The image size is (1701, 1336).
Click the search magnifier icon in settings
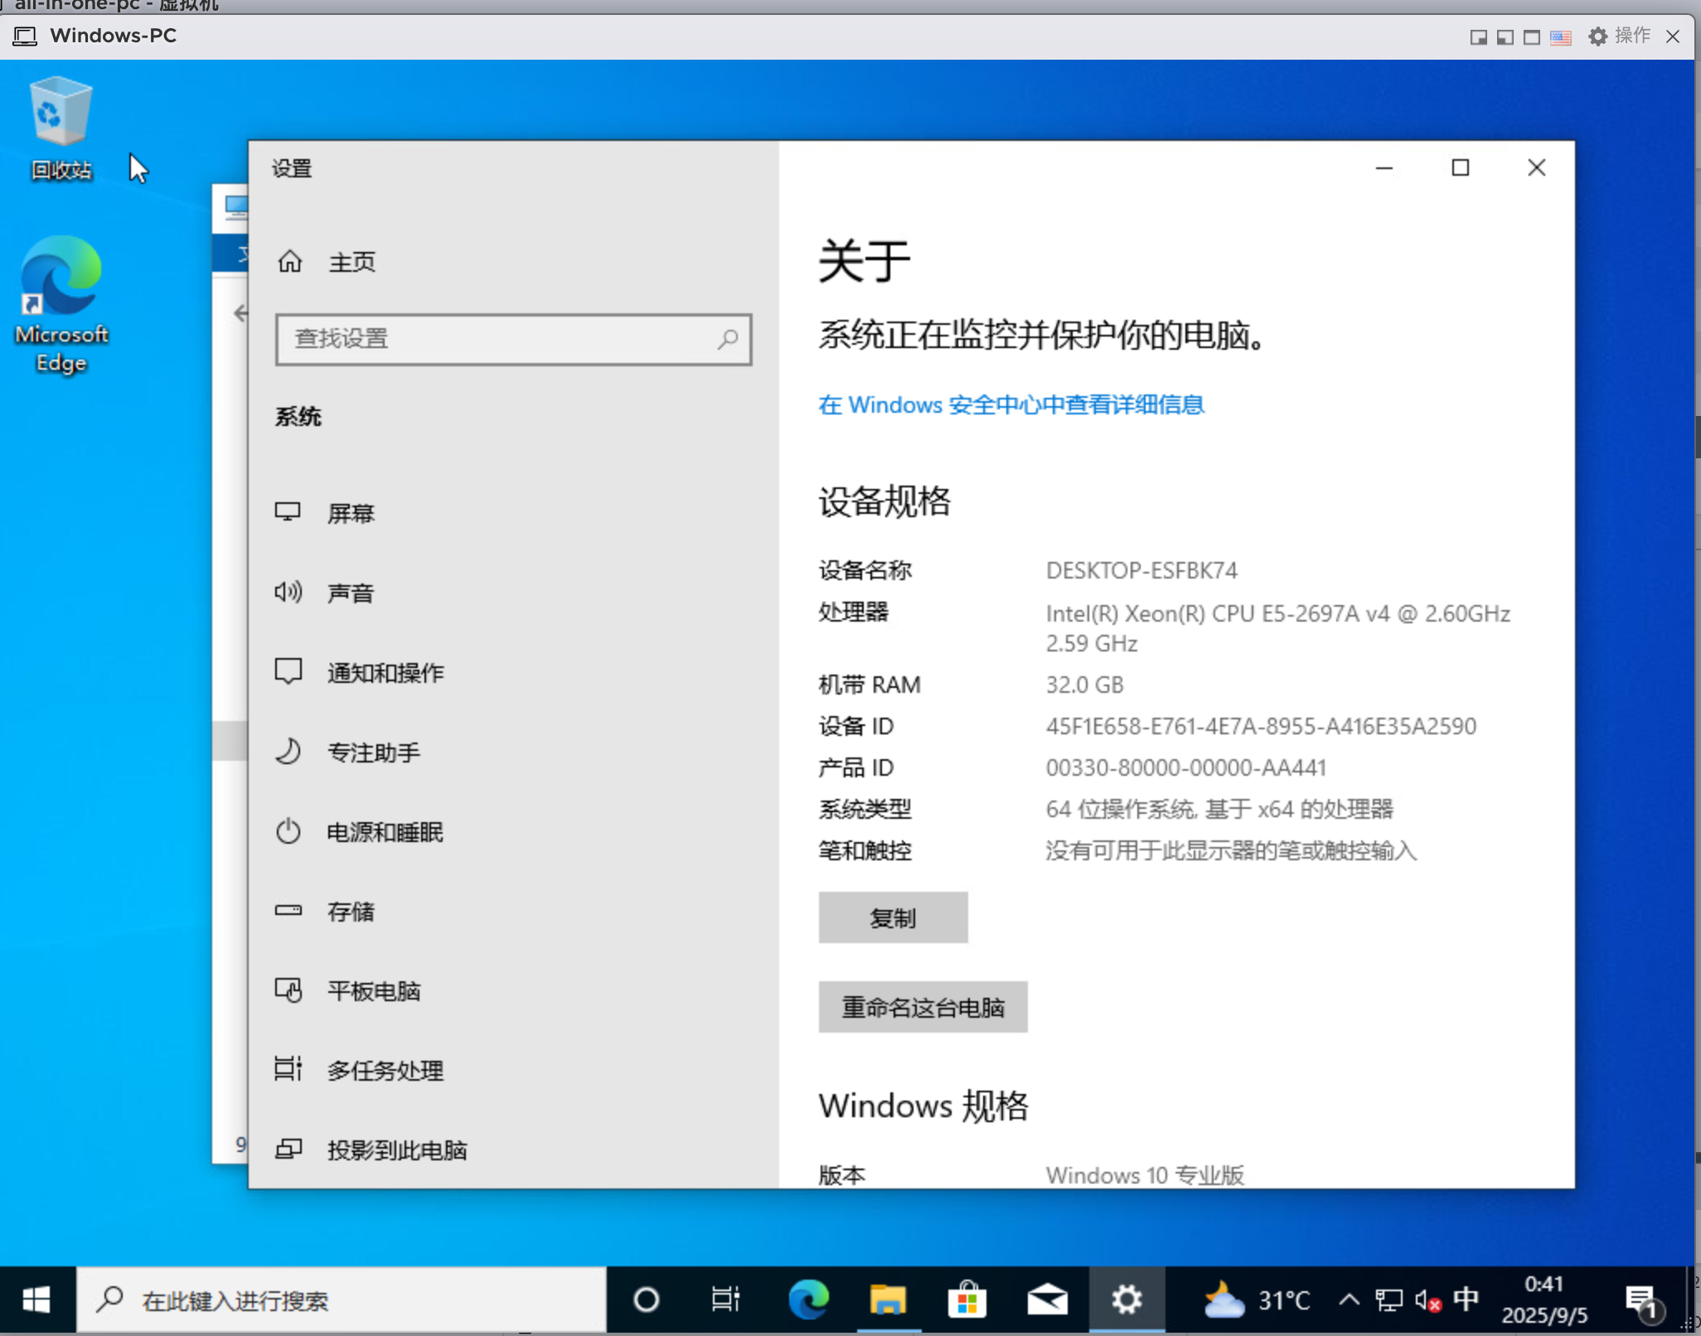(727, 339)
